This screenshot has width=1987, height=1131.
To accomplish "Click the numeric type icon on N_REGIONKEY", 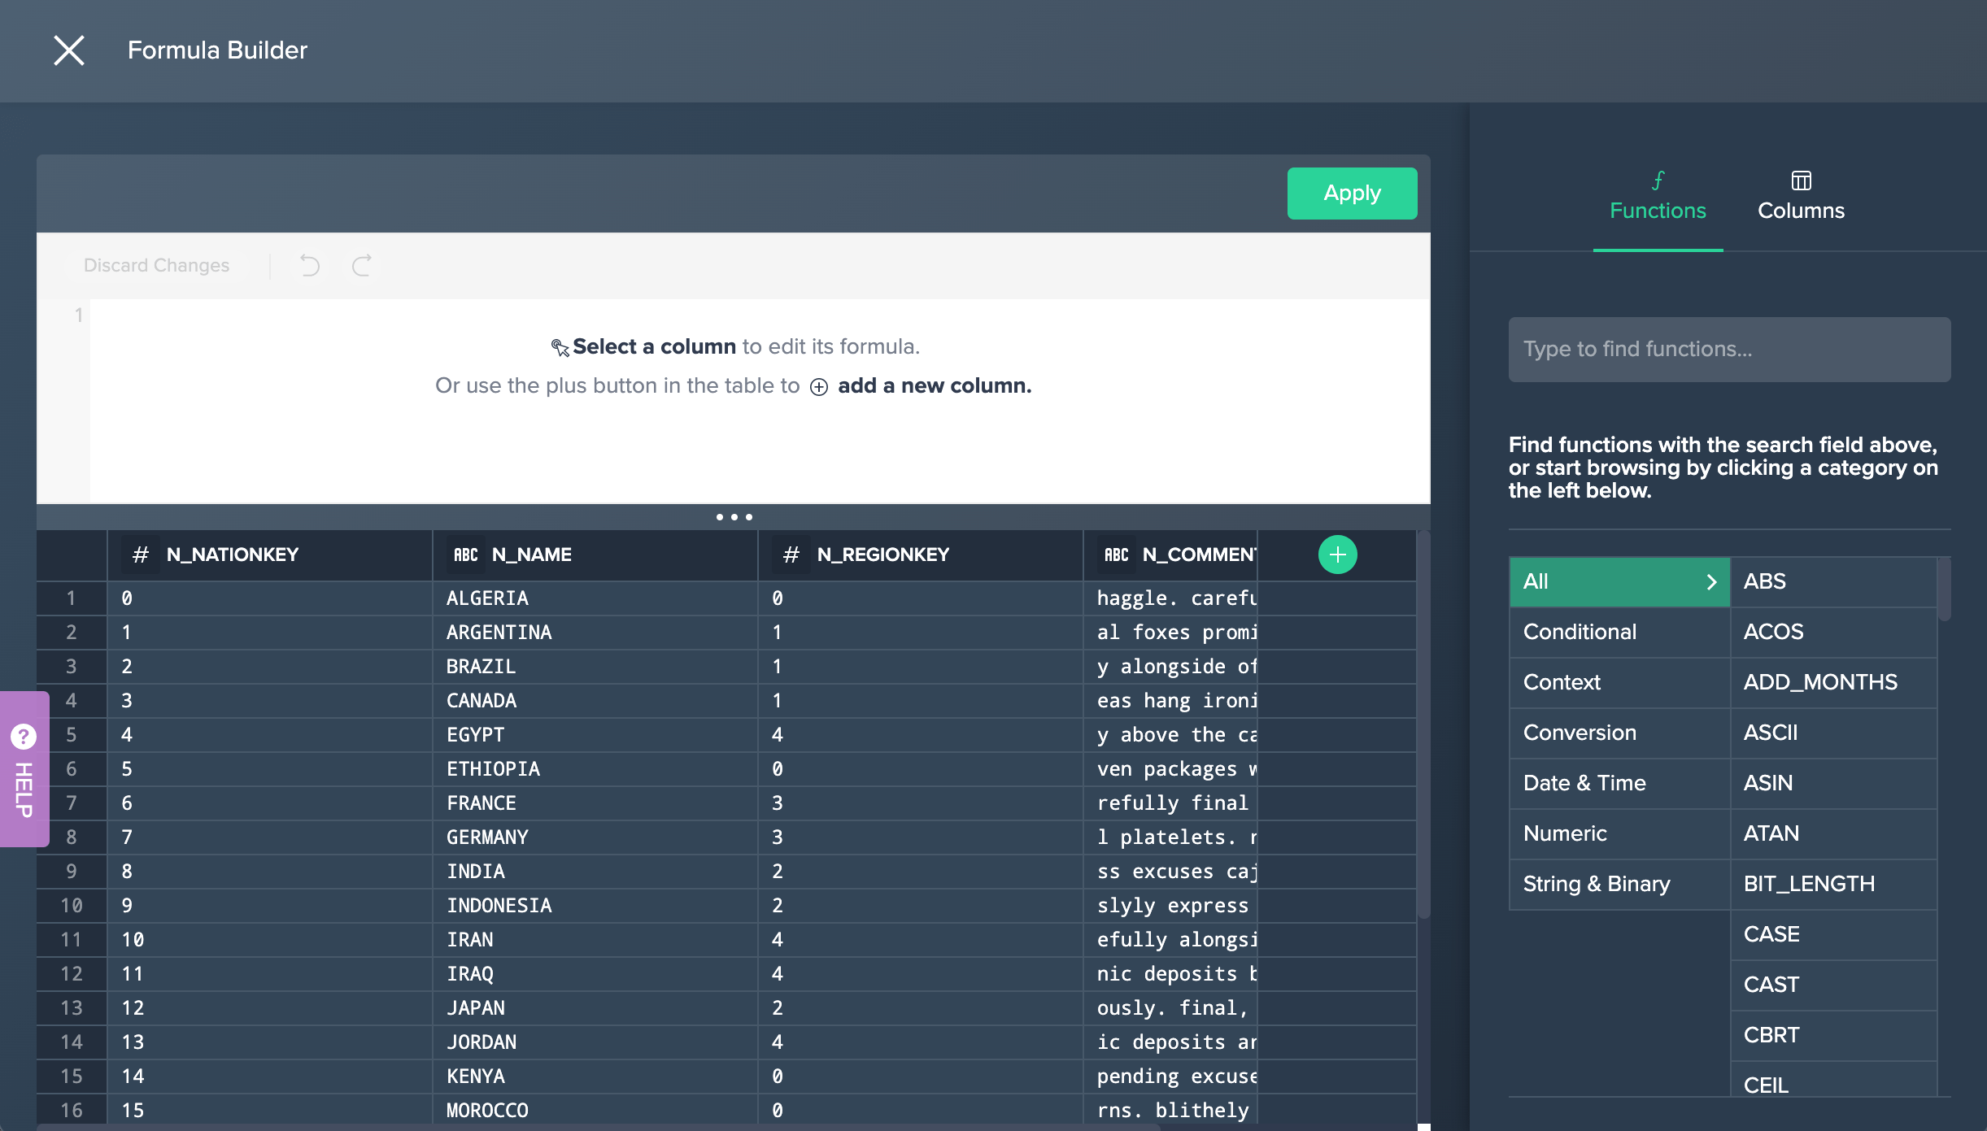I will [x=791, y=554].
